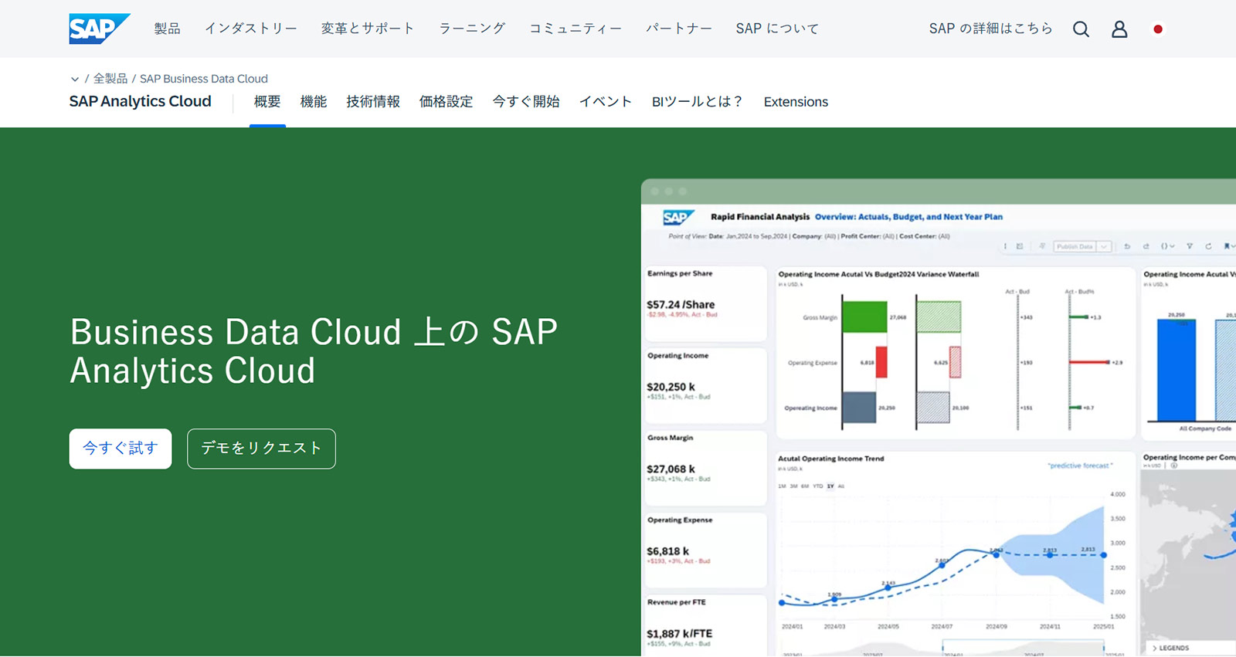1236x657 pixels.
Task: Click the vertical dots icon in dashboard toolbar
Action: pos(1005,246)
